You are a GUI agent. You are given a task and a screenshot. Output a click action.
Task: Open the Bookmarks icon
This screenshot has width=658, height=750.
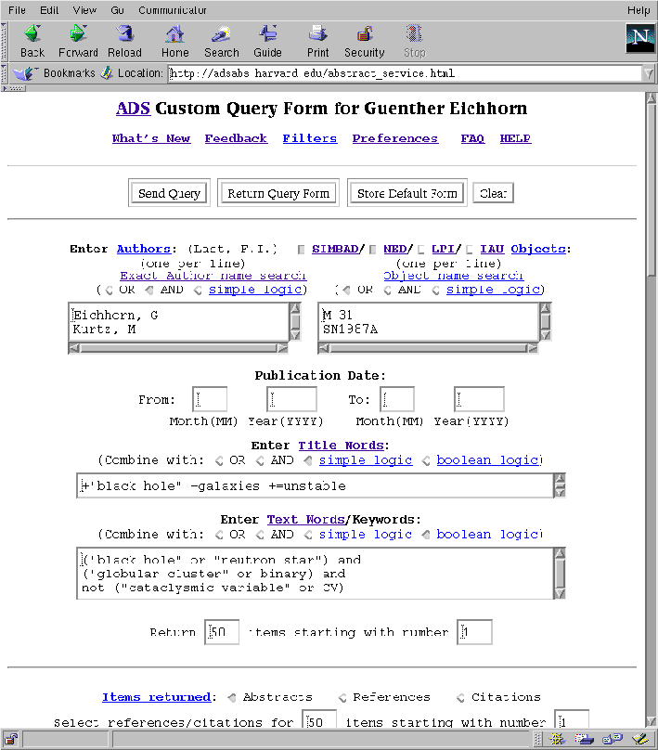pyautogui.click(x=25, y=73)
